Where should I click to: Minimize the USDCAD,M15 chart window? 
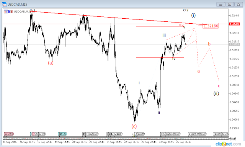point(220,5)
